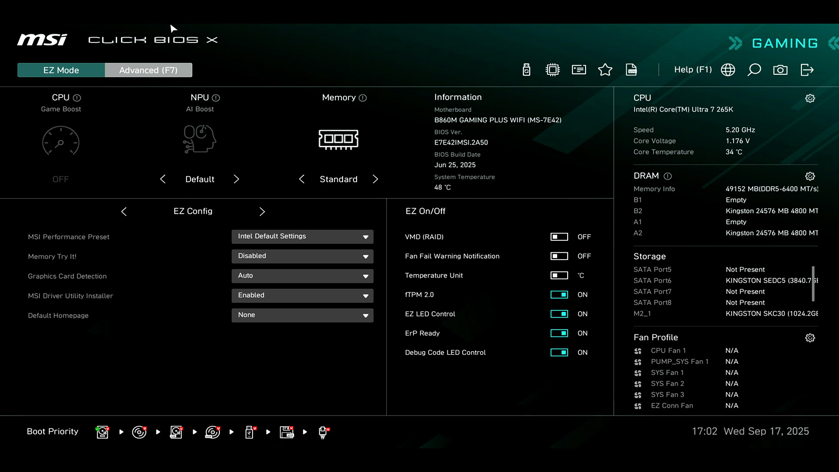The width and height of the screenshot is (839, 472).
Task: Take a screenshot with camera icon
Action: pyautogui.click(x=780, y=70)
